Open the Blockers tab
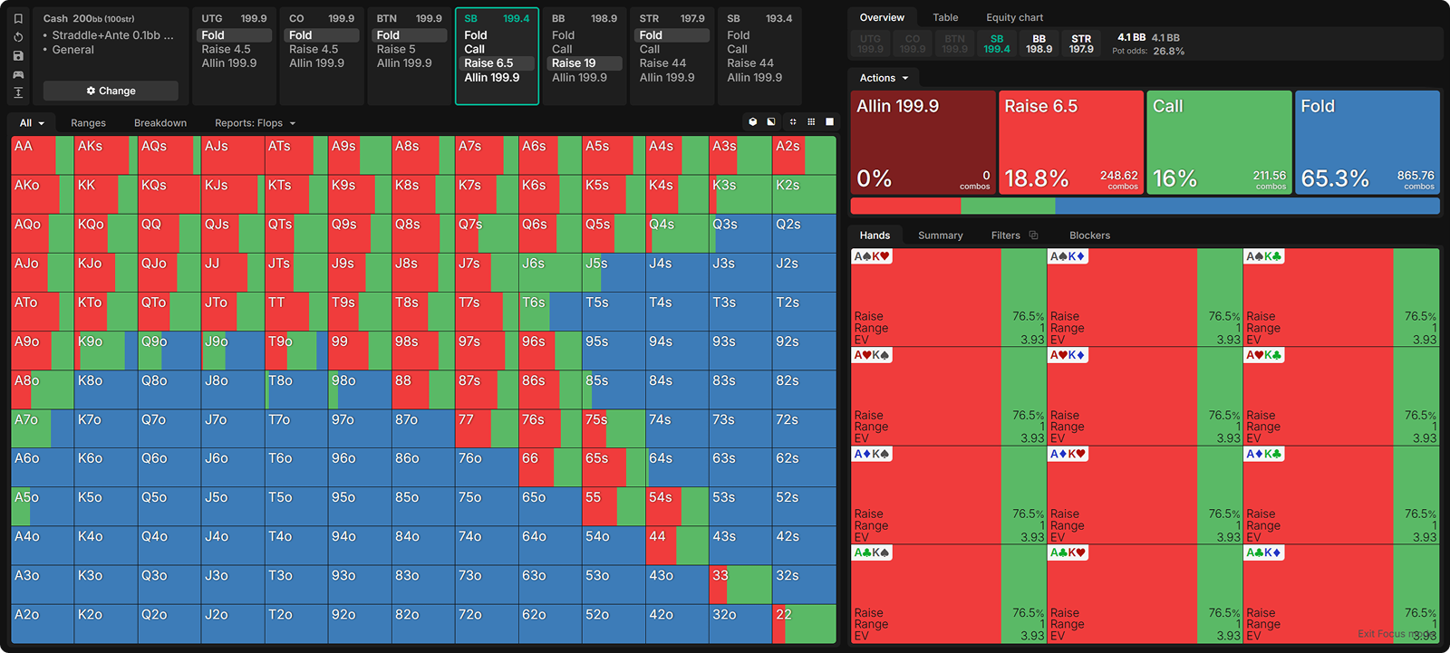This screenshot has width=1450, height=653. point(1089,235)
